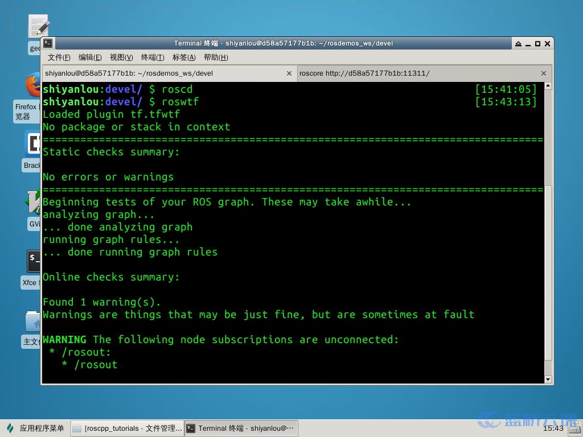This screenshot has height=437, width=583.
Task: Open the 帮助(H) menu
Action: [x=216, y=57]
